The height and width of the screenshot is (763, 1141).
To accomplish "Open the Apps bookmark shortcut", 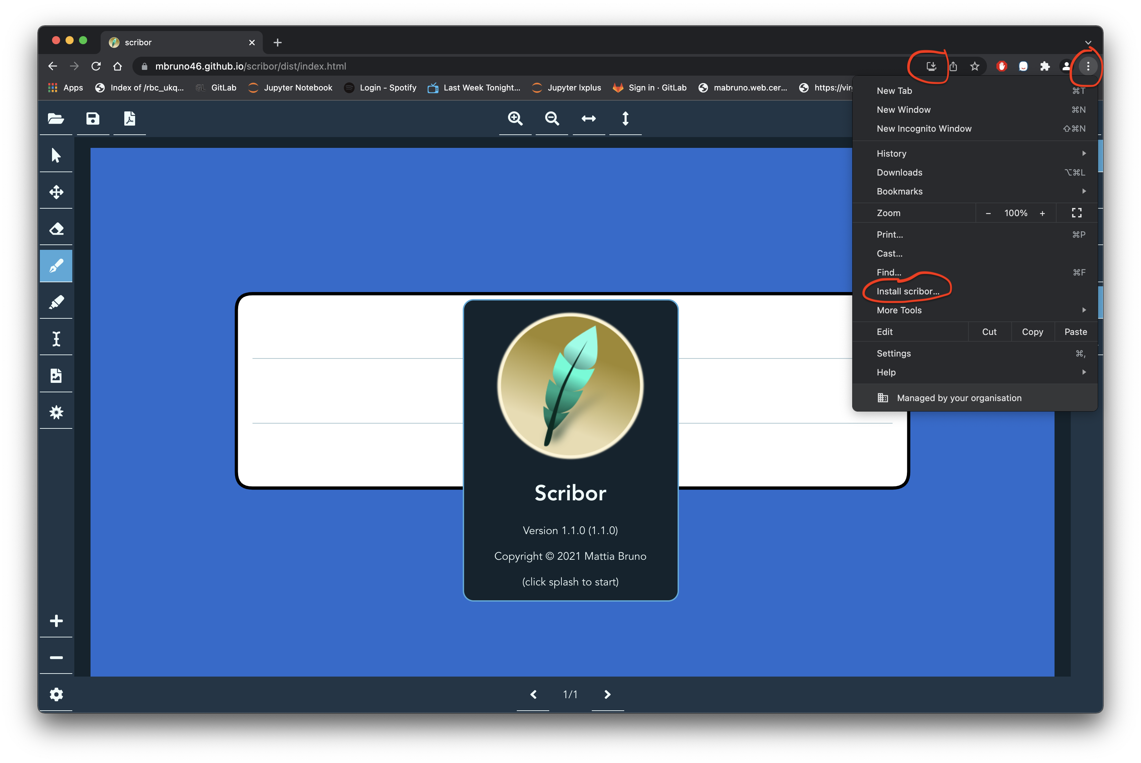I will point(65,87).
